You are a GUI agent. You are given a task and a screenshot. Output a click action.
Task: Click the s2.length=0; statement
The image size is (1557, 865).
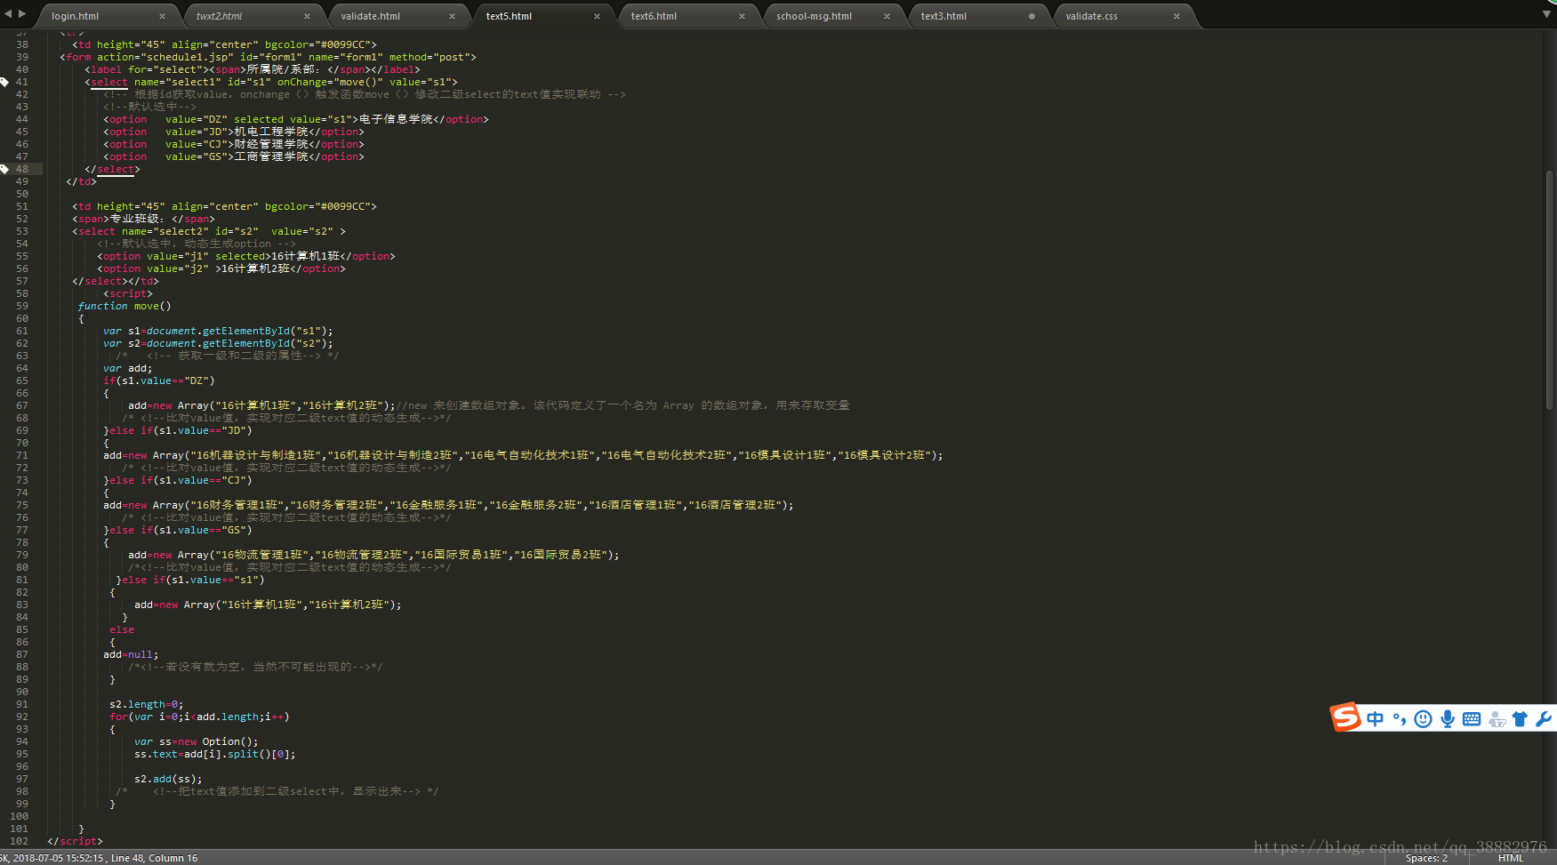pyautogui.click(x=146, y=704)
